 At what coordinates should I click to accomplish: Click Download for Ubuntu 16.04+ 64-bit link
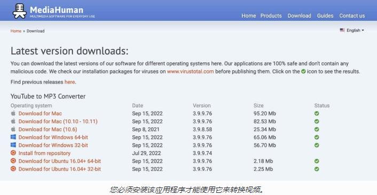[x=60, y=161]
